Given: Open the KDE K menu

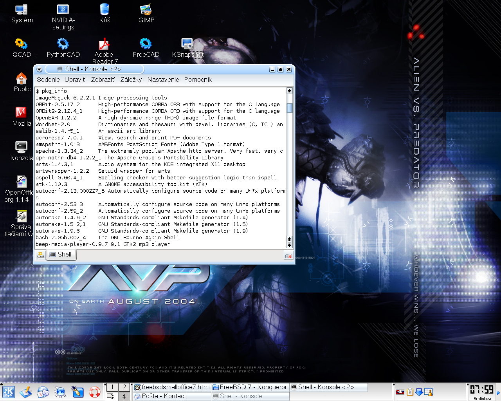Looking at the screenshot, I should click(x=9, y=392).
